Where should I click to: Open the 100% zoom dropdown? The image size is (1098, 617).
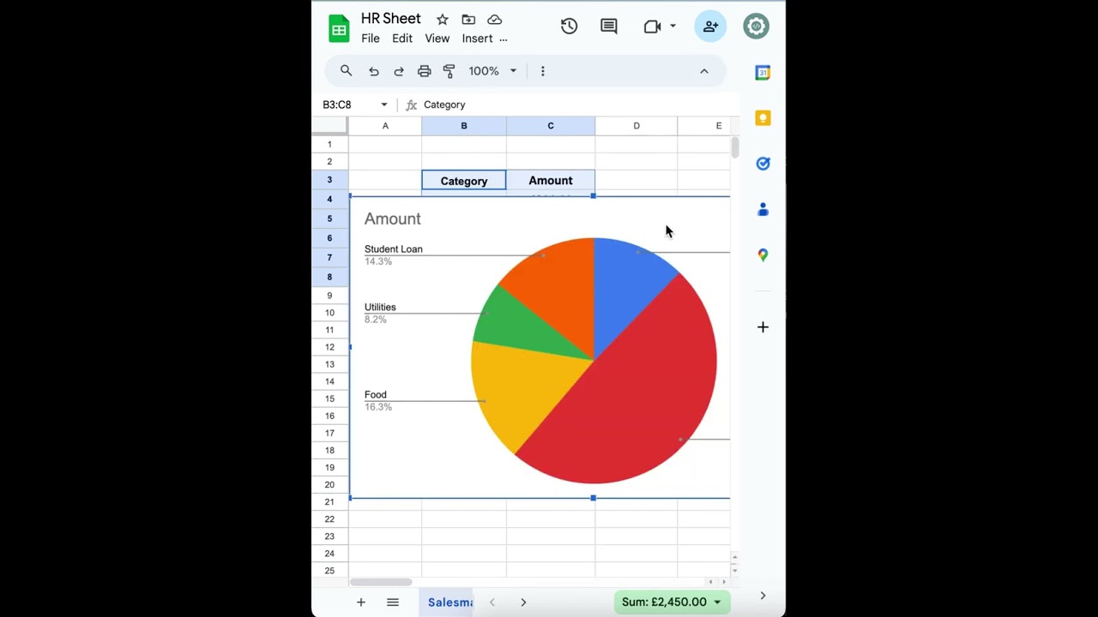click(x=492, y=71)
